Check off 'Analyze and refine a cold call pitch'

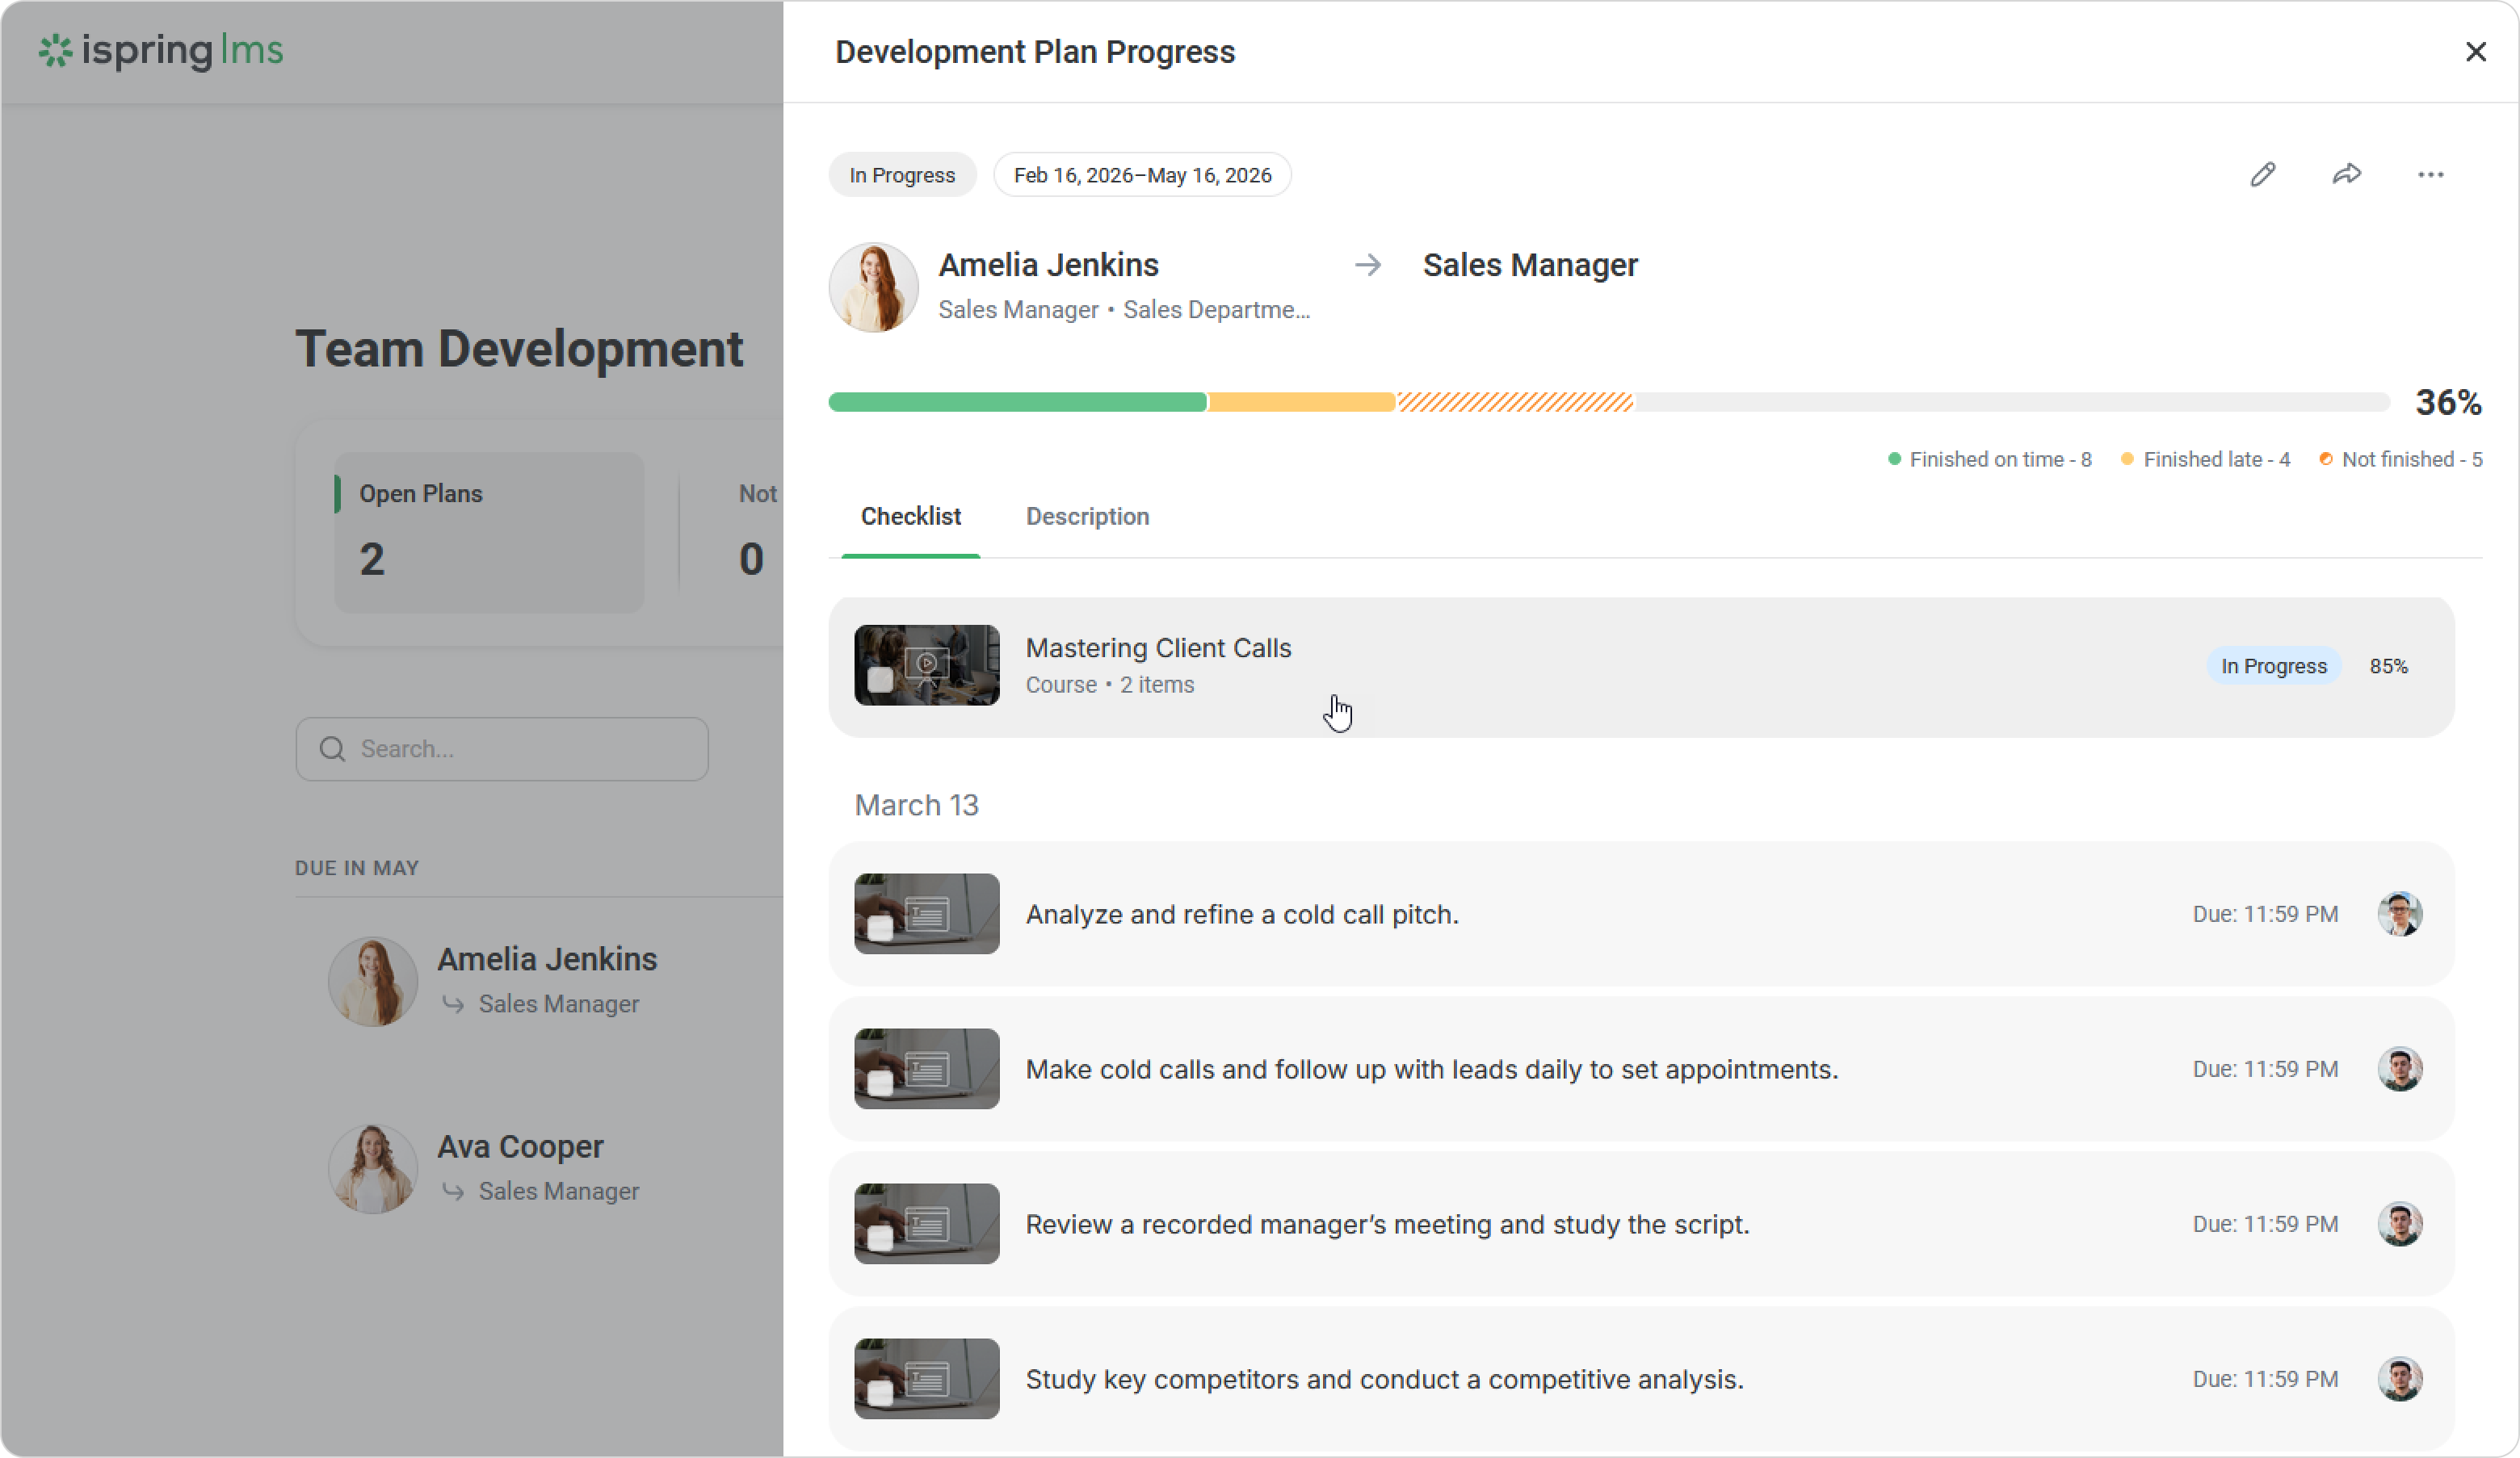(880, 928)
